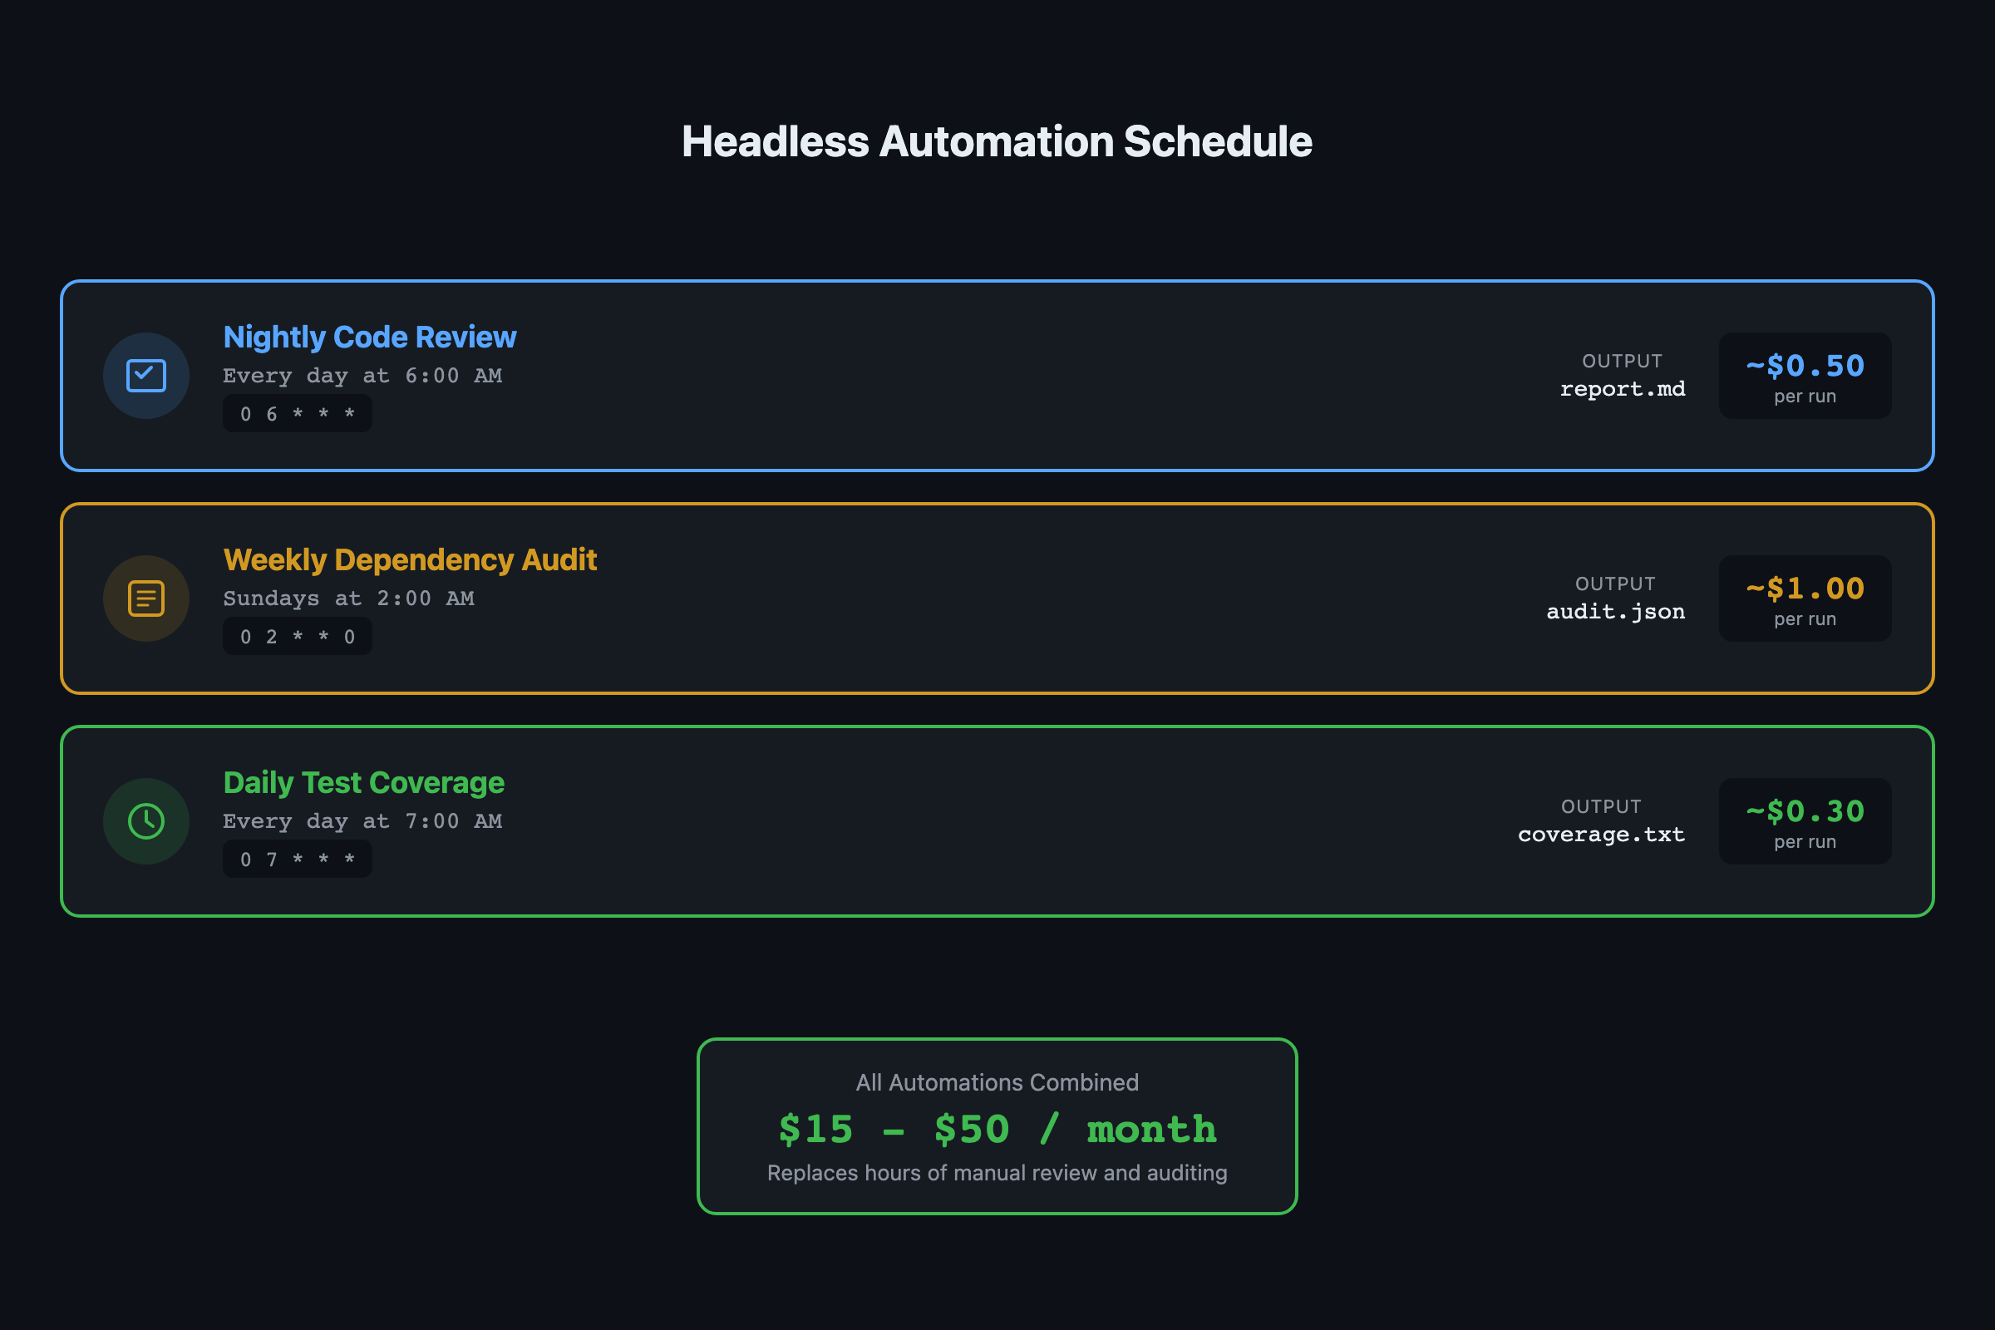Click the cron expression 0 2 * * 0
Image resolution: width=1995 pixels, height=1330 pixels.
pyautogui.click(x=298, y=637)
